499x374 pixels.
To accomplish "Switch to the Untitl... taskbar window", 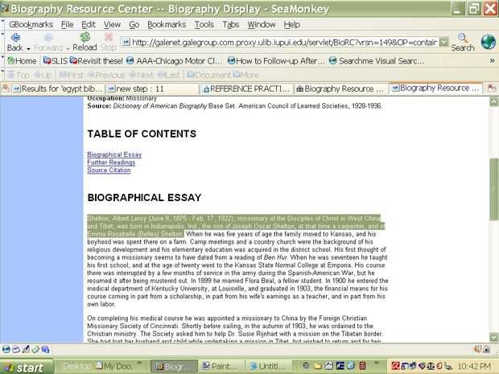I will (270, 367).
